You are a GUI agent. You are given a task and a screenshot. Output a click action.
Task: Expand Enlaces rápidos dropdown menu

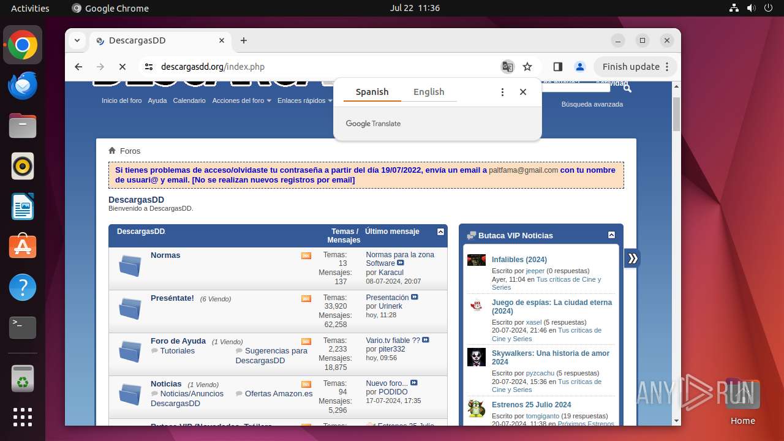tap(304, 100)
